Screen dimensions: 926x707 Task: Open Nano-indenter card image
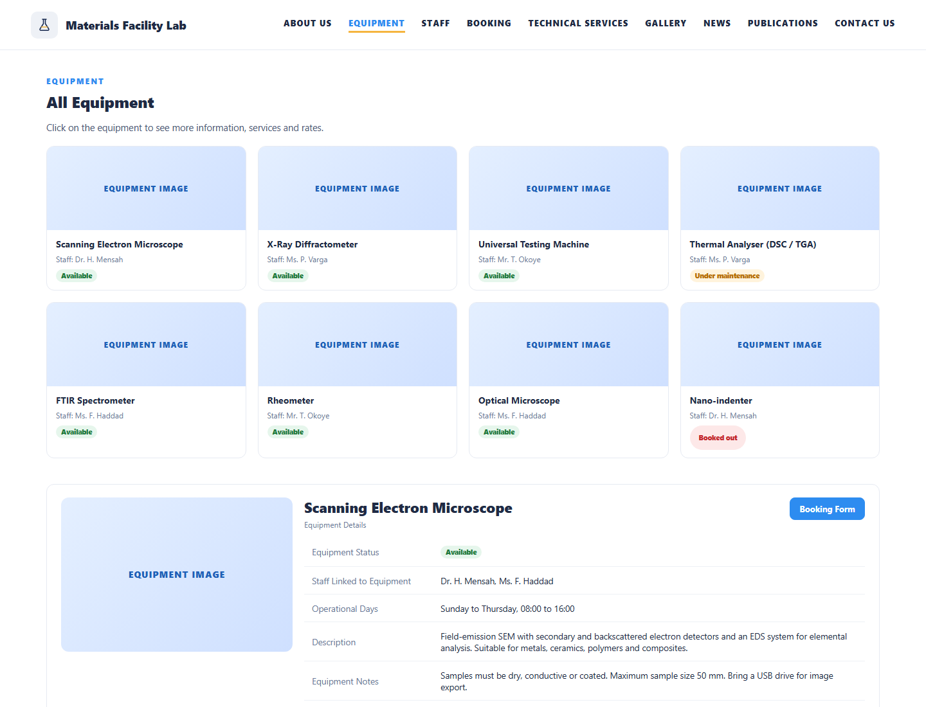click(780, 345)
